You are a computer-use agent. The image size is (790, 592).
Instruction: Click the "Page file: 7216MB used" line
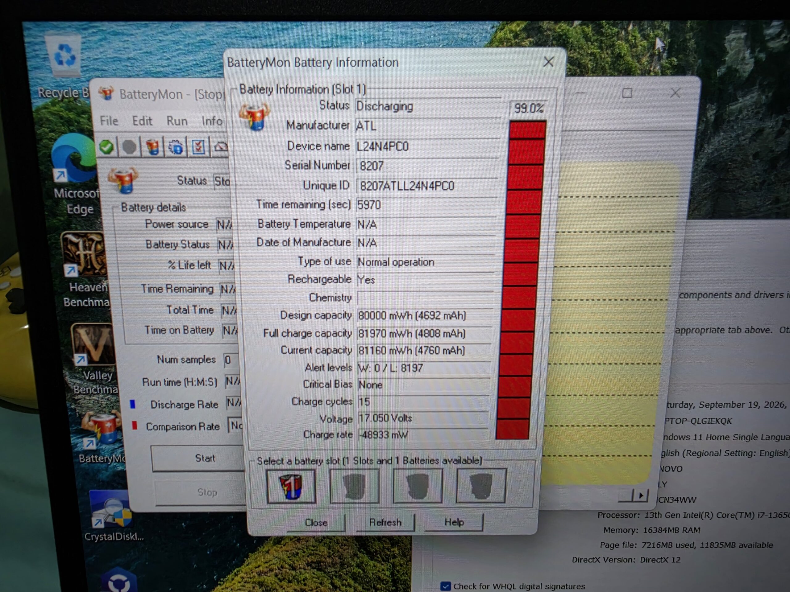click(686, 545)
